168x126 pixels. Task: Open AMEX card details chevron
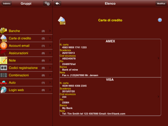(158, 58)
